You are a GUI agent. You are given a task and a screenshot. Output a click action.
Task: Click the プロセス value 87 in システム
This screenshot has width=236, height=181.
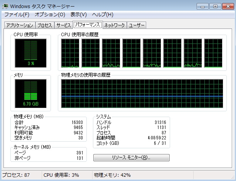[x=164, y=132]
